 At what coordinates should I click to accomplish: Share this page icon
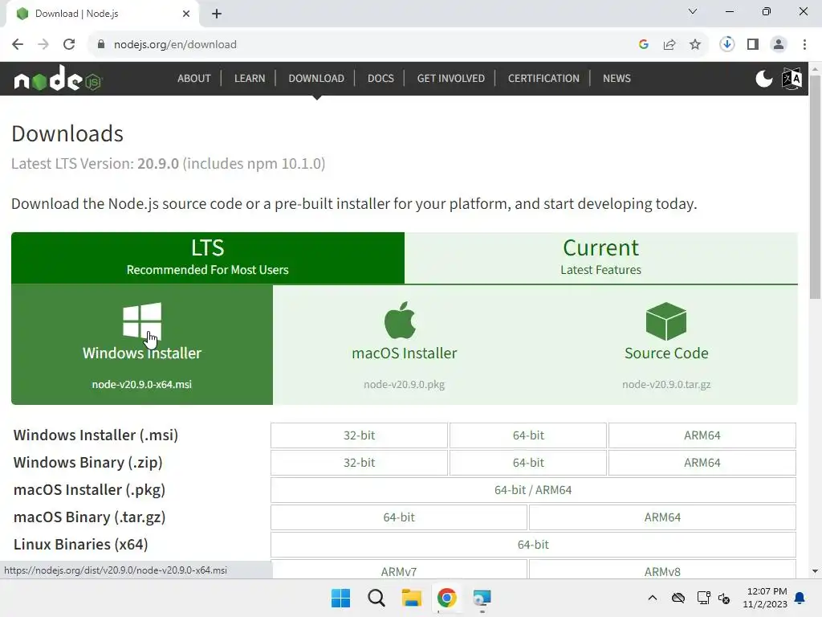pyautogui.click(x=669, y=45)
